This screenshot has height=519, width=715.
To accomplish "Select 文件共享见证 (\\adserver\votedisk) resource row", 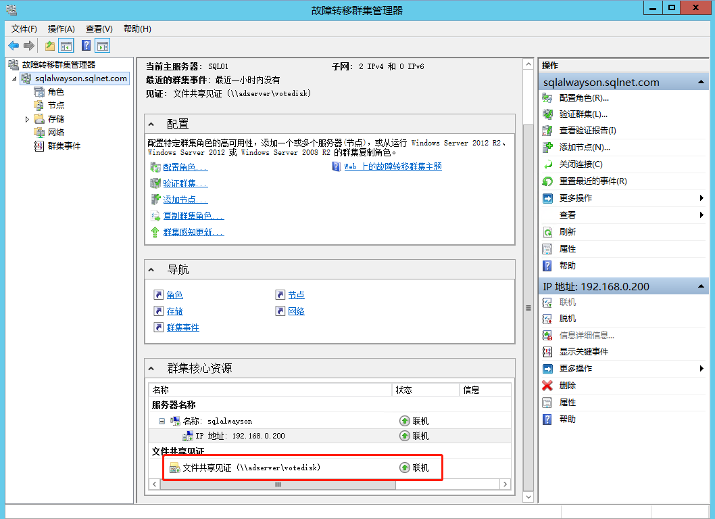I will 330,468.
